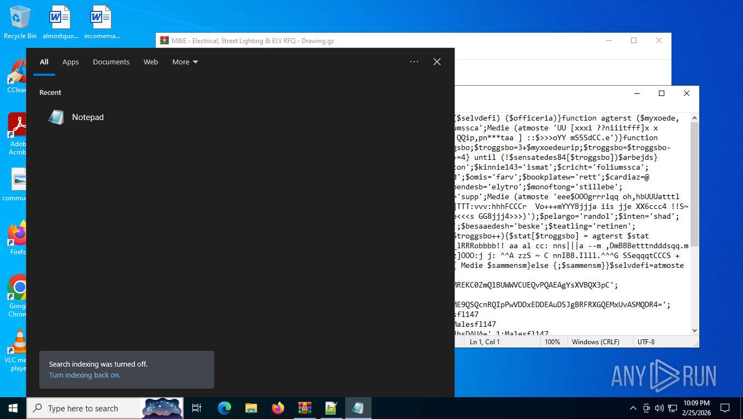Close the WinRAR Drawing.gz window

659,40
